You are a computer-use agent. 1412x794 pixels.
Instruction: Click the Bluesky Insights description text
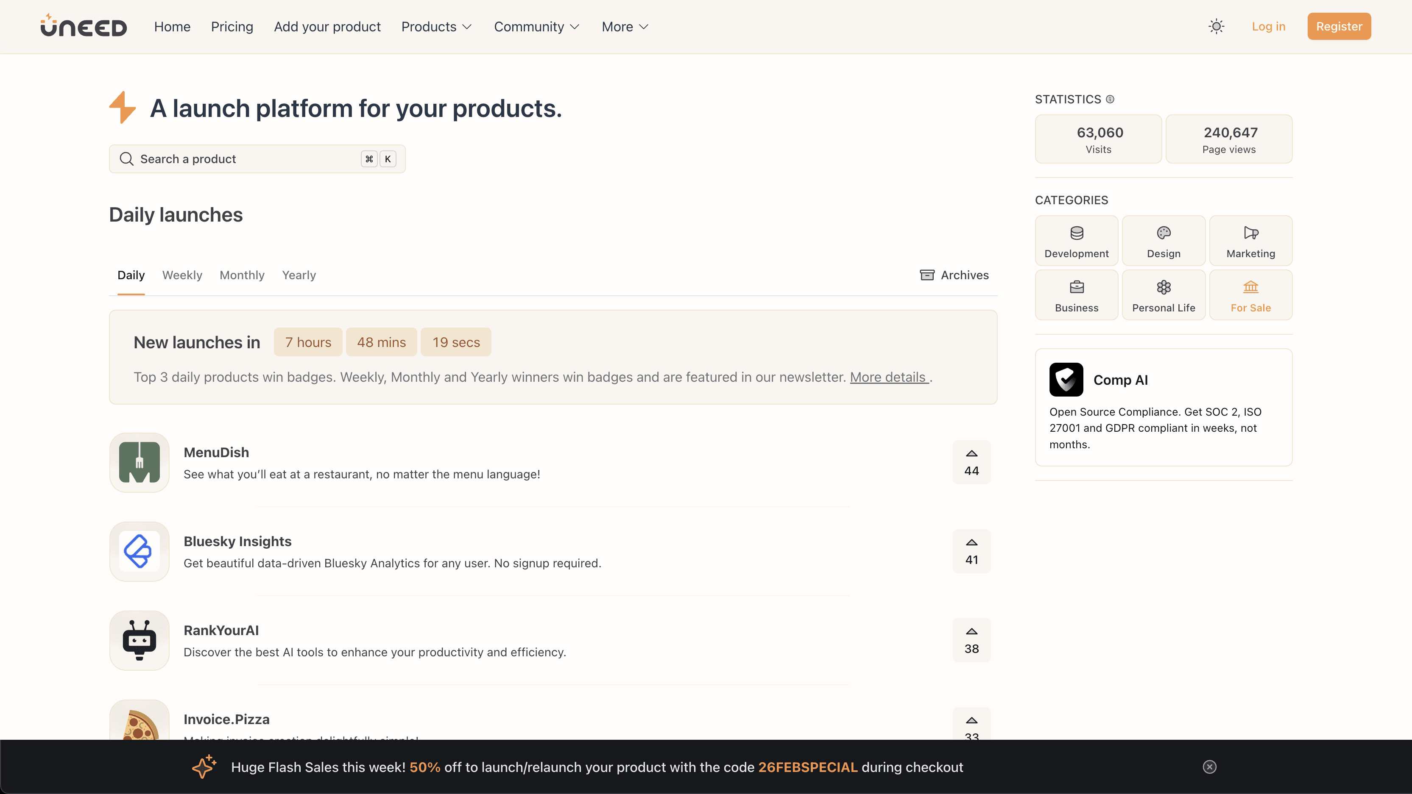pos(393,563)
